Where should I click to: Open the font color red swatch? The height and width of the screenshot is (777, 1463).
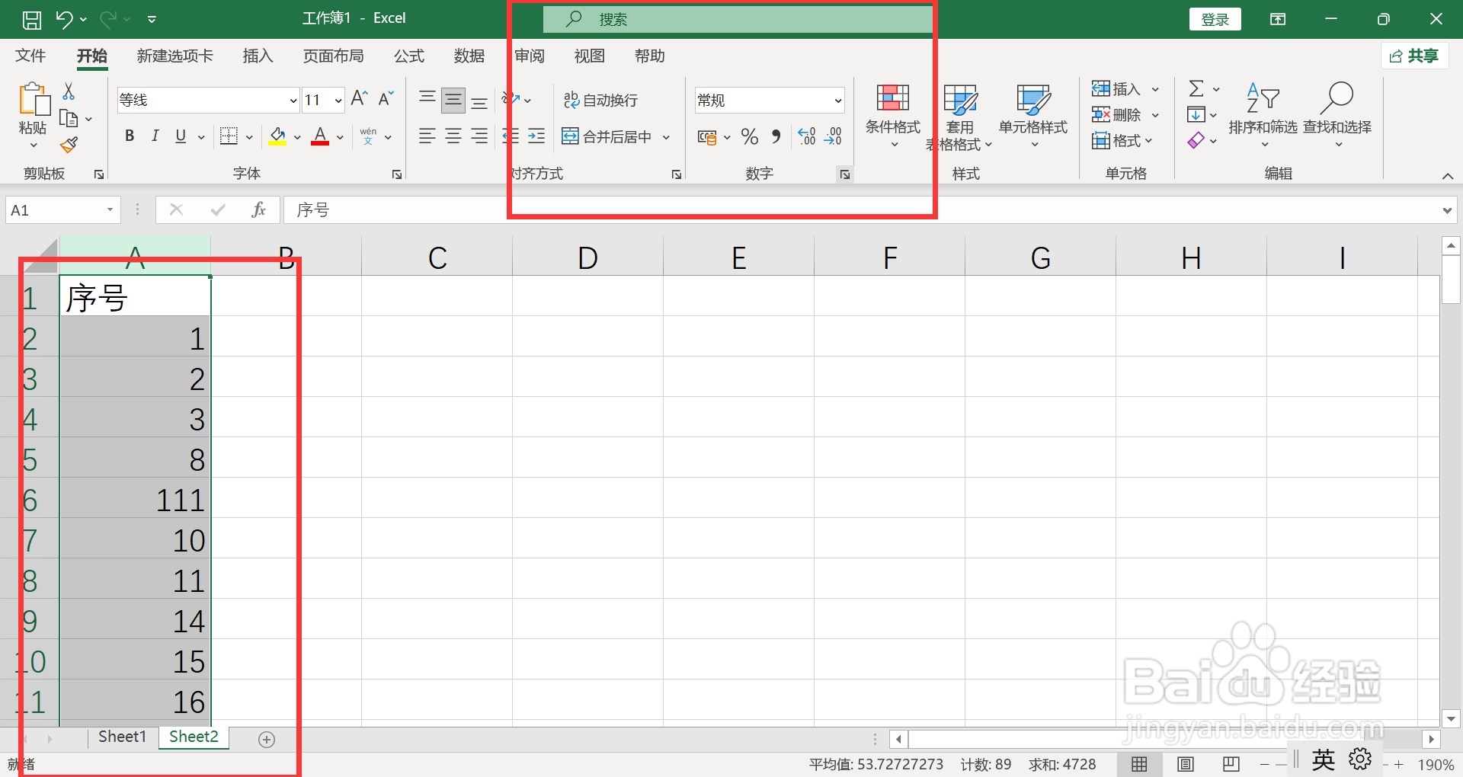319,136
